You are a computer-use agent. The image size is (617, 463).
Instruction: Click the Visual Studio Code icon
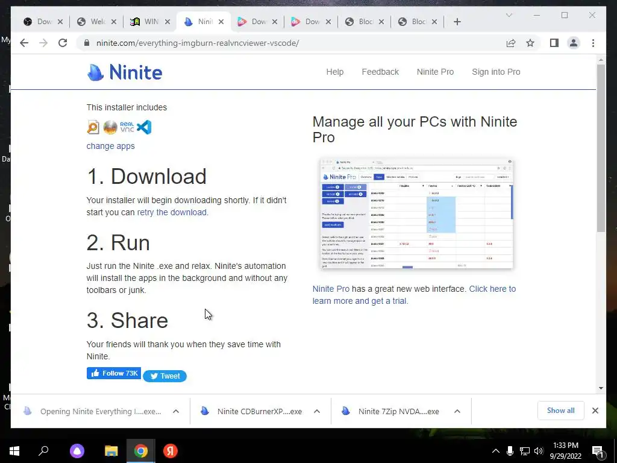pyautogui.click(x=144, y=127)
